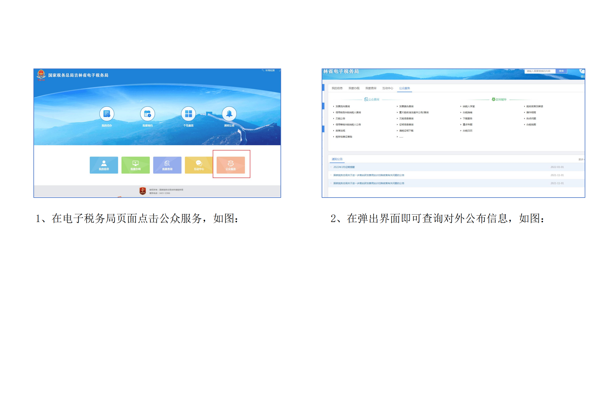The image size is (599, 415).
Task: Open 证明信息查询 link
Action: [406, 124]
